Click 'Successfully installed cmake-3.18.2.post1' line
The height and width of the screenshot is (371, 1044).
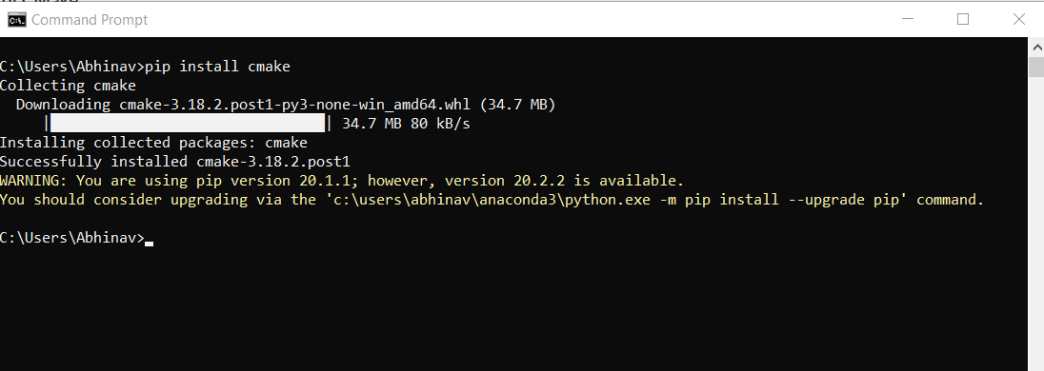click(175, 162)
